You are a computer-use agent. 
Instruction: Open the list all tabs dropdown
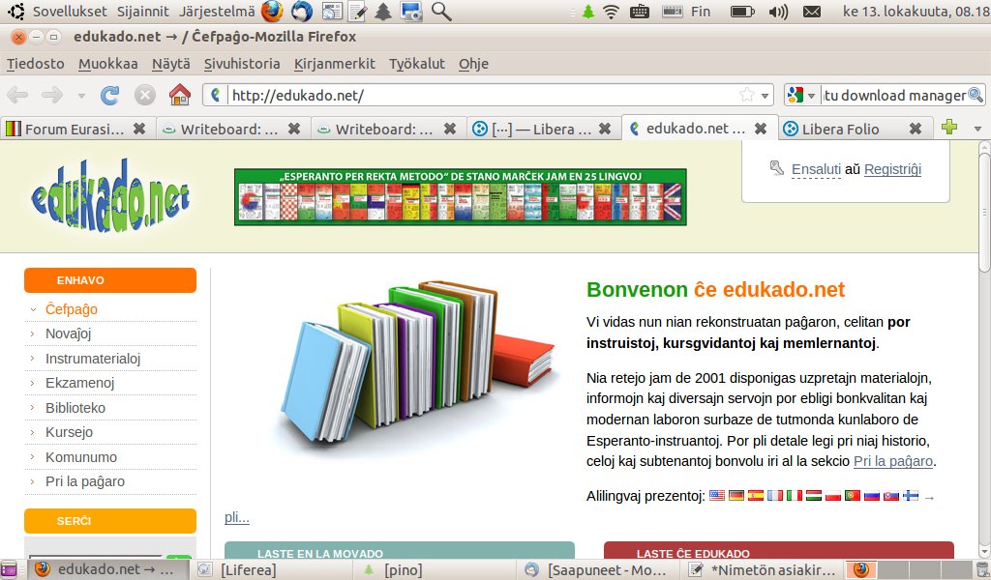977,129
